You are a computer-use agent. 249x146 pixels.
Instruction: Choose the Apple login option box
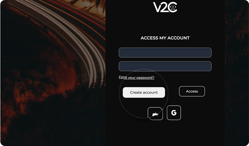click(x=155, y=113)
